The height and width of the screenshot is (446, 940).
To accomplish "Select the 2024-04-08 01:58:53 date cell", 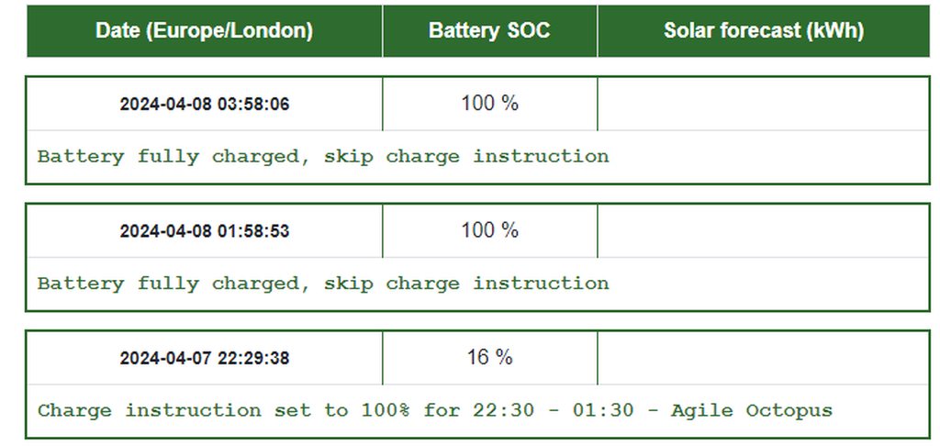I will click(204, 230).
